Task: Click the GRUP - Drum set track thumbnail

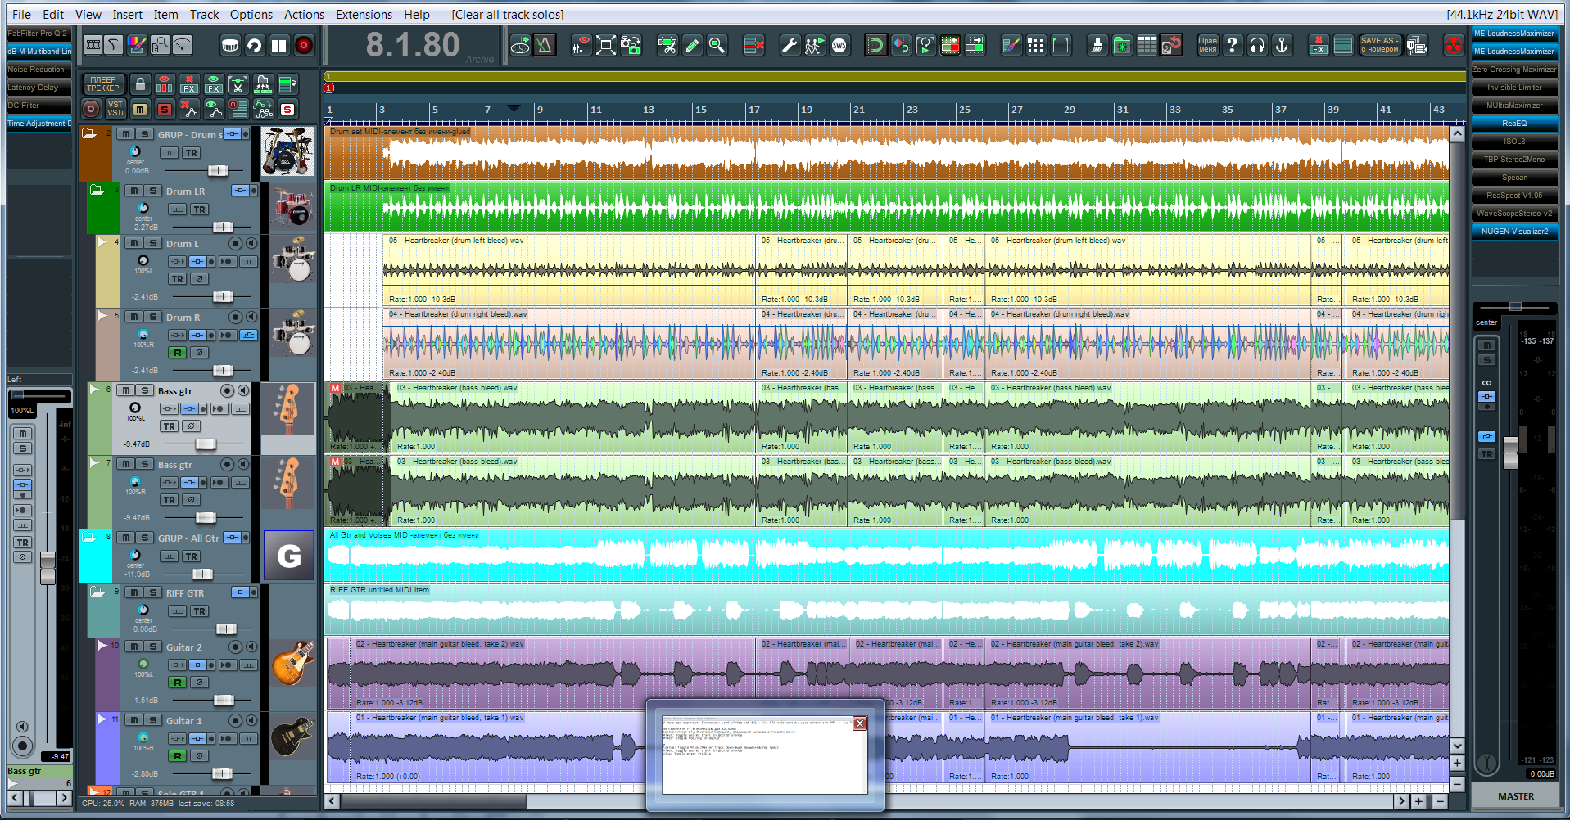Action: [x=287, y=151]
